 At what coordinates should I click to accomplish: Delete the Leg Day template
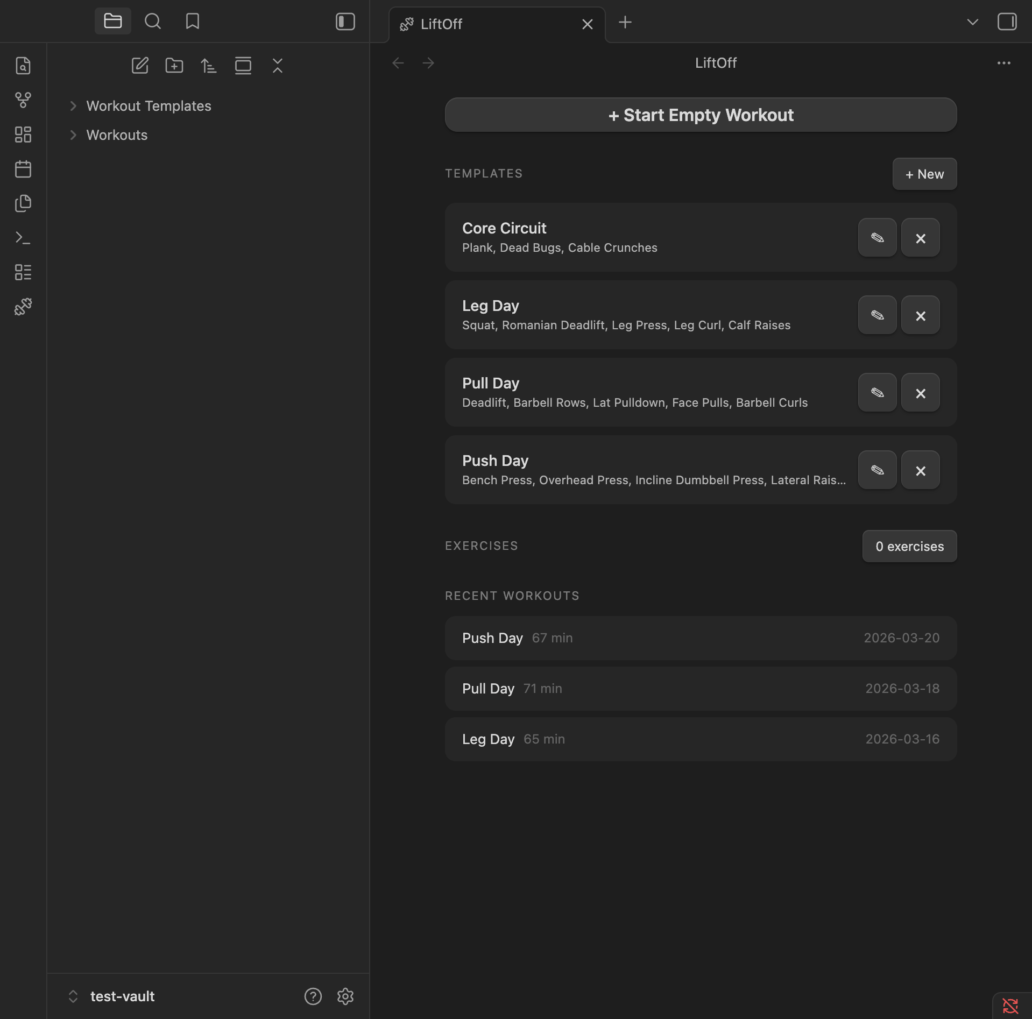pos(920,315)
